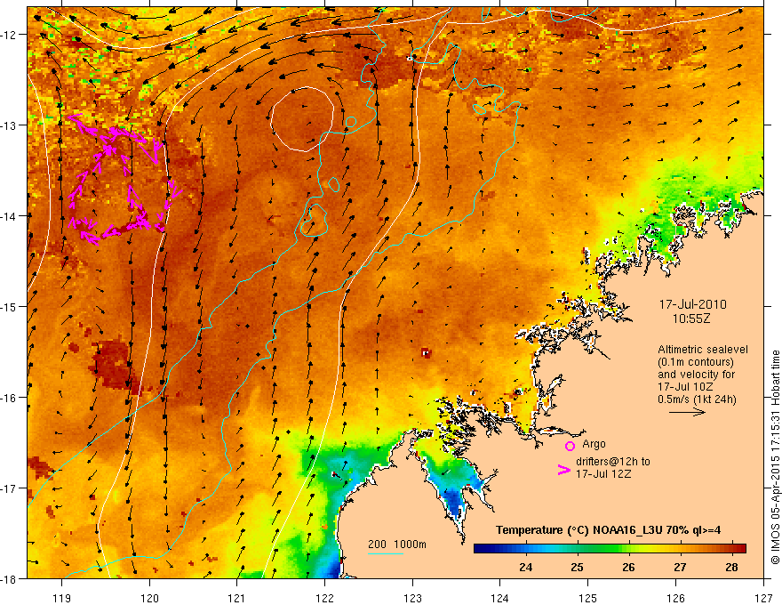Click the longitude axis label 120
The width and height of the screenshot is (782, 605).
[149, 598]
